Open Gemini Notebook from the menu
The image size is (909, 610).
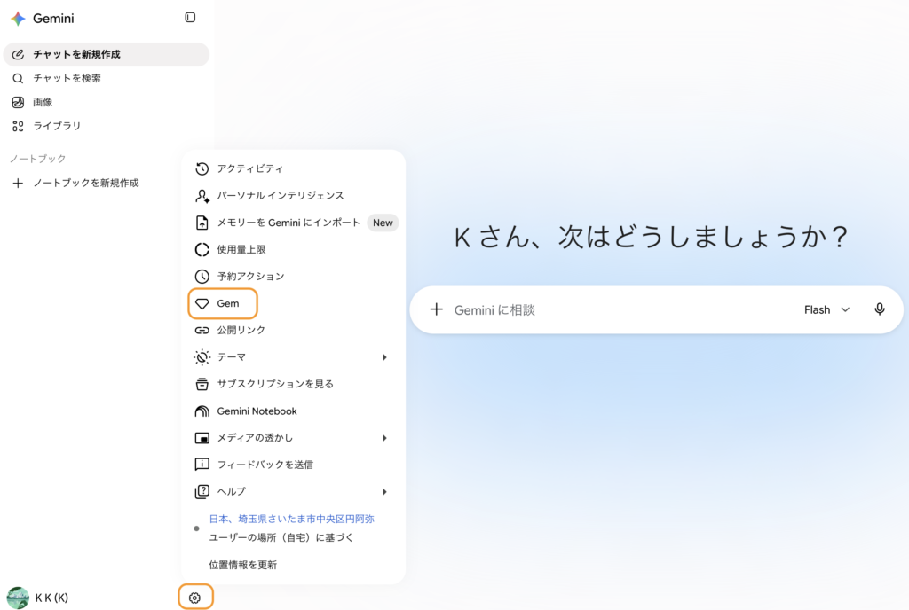(293, 411)
